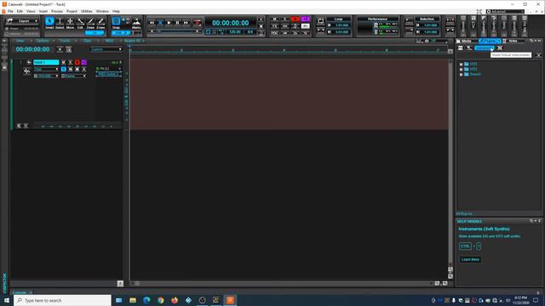Click the add track plus button
545x306 pixels.
pyautogui.click(x=60, y=49)
